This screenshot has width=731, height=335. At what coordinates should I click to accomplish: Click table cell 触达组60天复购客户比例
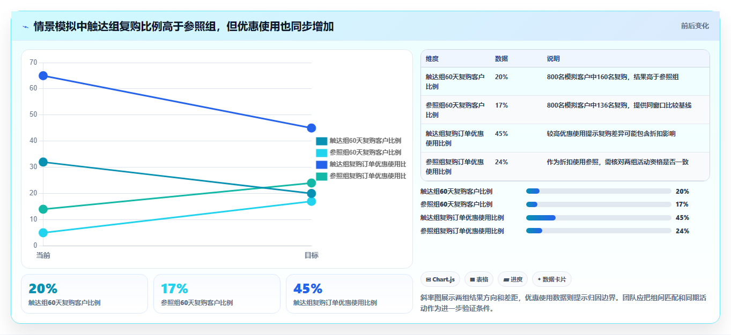pos(455,81)
